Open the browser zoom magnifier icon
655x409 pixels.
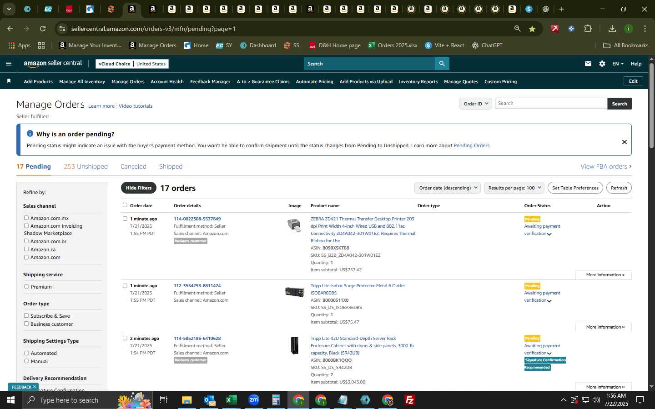(x=517, y=29)
